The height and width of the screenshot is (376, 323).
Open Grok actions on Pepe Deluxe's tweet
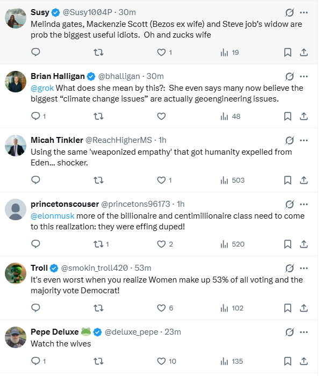[x=290, y=331]
